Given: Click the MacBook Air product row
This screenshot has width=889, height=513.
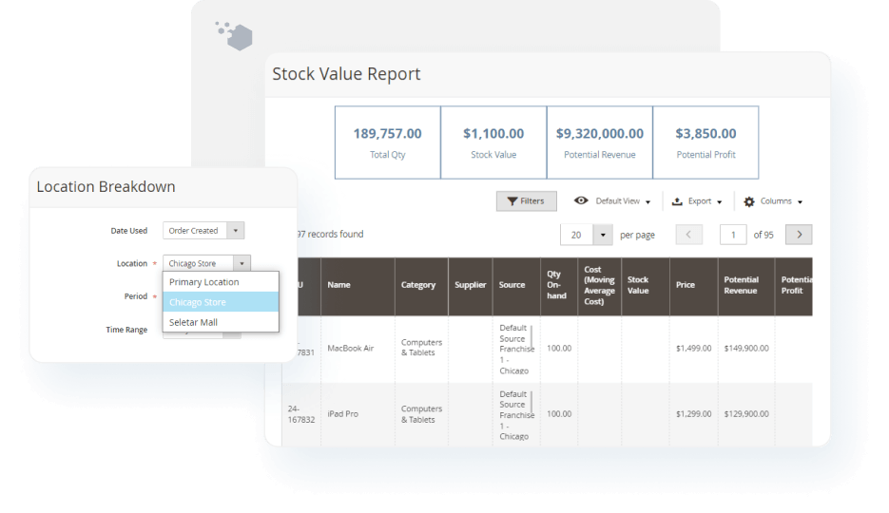Looking at the screenshot, I should point(351,349).
